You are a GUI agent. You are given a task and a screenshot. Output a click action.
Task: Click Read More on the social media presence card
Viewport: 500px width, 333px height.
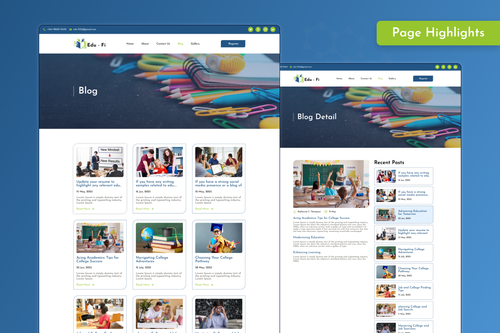point(202,209)
